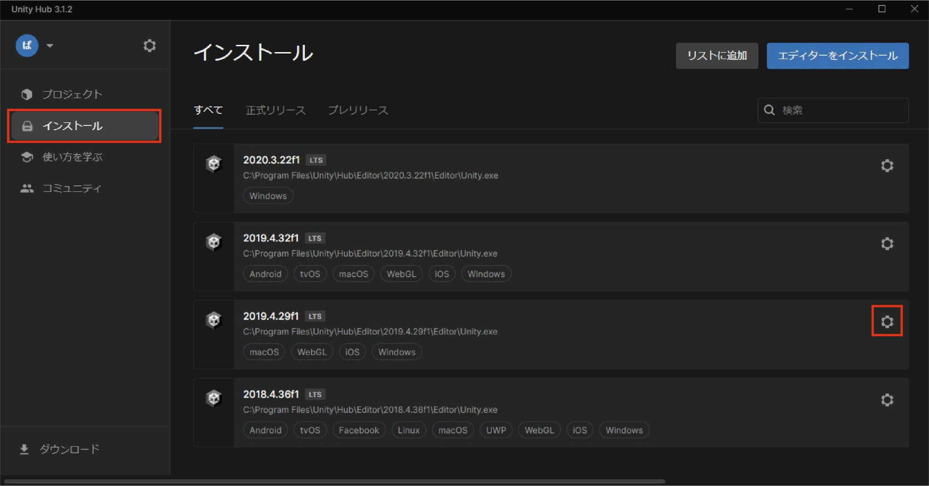This screenshot has width=929, height=486.
Task: Click the Unity logo of 2020.3.22f1 entry
Action: (214, 164)
